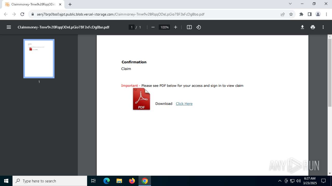This screenshot has width=332, height=186.
Task: Click the fit to page icon
Action: coord(189,27)
